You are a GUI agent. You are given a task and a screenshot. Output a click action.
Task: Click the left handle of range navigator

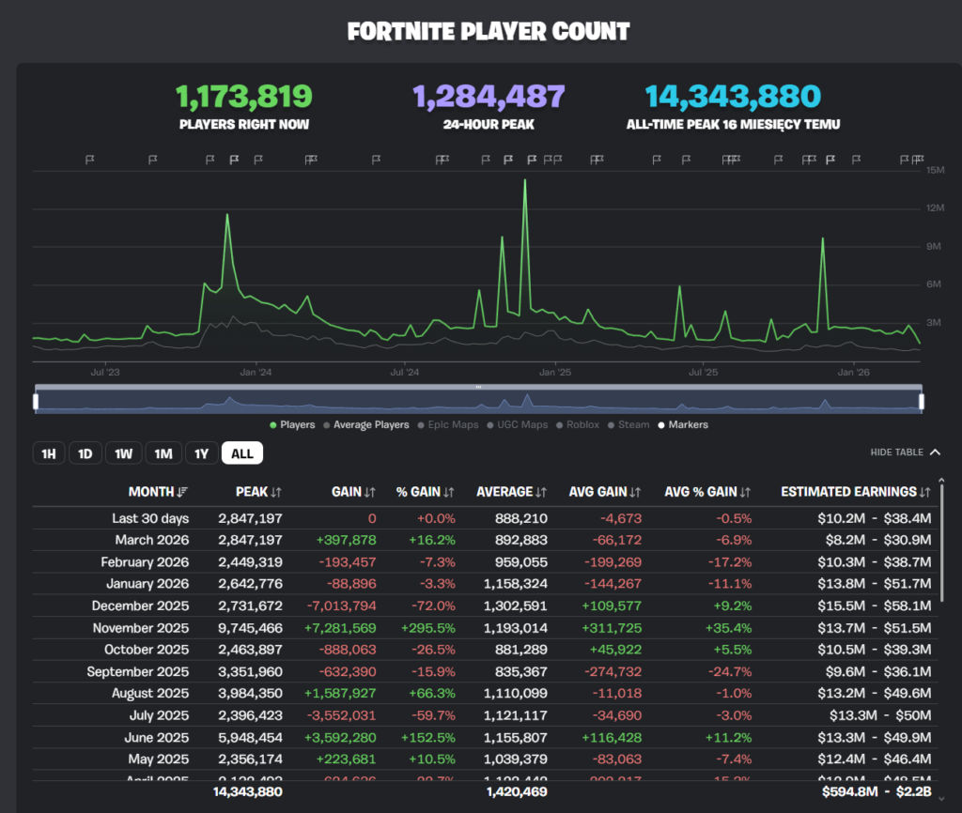pos(36,402)
